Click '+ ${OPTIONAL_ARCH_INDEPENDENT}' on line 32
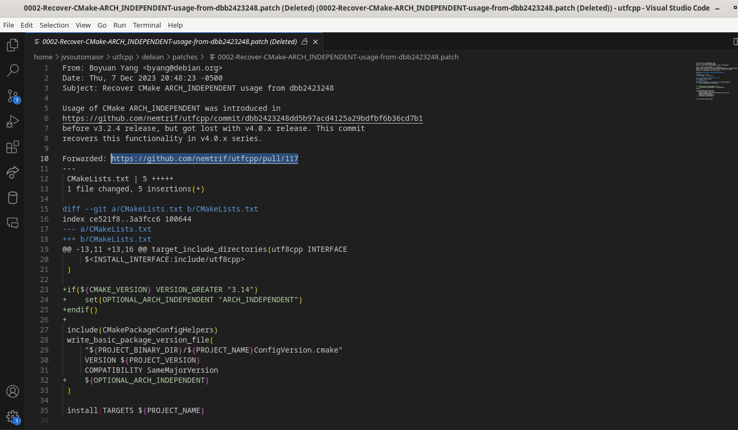The width and height of the screenshot is (738, 430). pos(136,380)
